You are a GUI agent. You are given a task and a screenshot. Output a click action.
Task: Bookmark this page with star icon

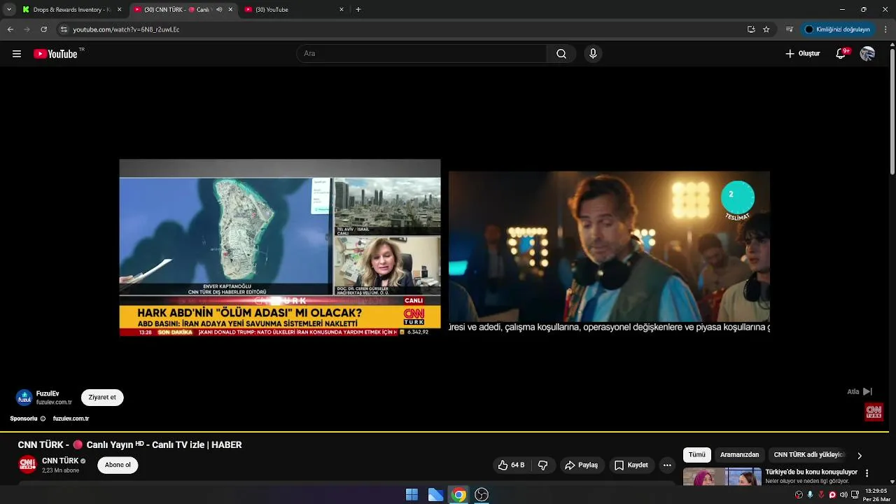click(766, 29)
